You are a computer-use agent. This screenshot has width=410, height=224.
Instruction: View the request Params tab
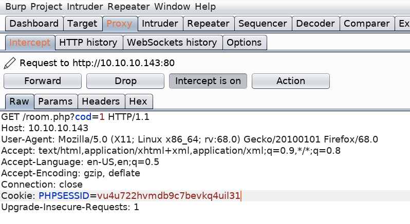click(x=56, y=101)
